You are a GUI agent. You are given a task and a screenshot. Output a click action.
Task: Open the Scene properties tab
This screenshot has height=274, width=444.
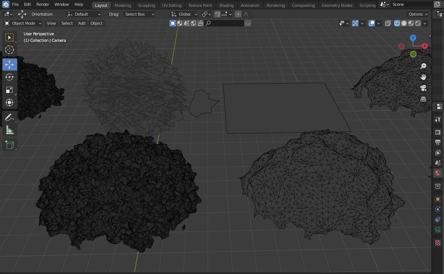point(438,162)
